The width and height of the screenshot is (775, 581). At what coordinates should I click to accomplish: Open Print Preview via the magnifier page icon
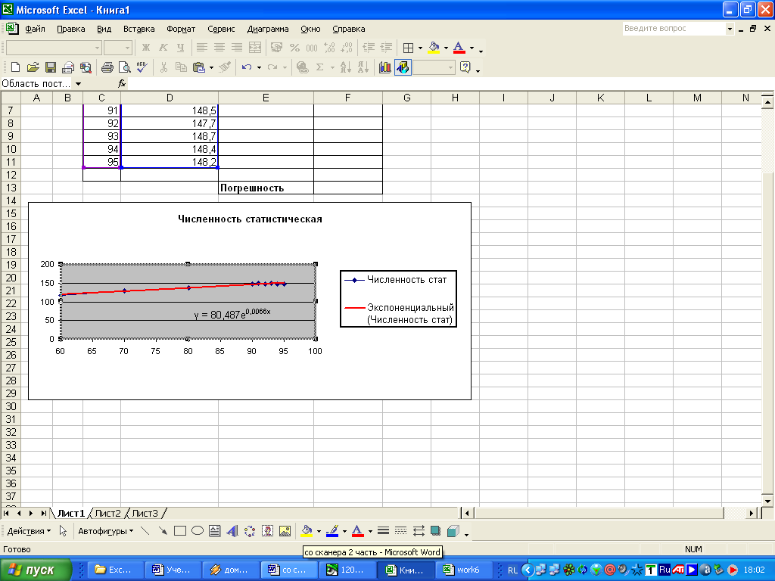tap(125, 67)
